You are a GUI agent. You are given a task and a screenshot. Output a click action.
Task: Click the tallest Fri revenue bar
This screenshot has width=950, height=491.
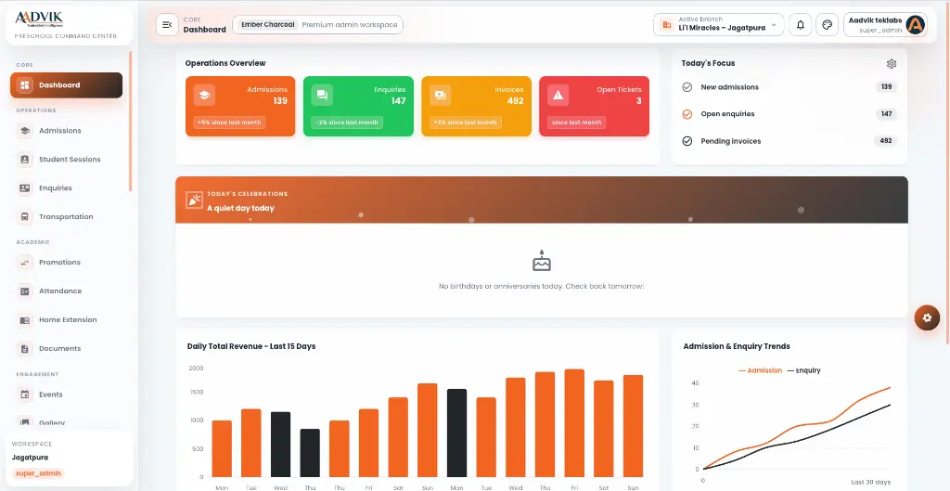tap(574, 423)
